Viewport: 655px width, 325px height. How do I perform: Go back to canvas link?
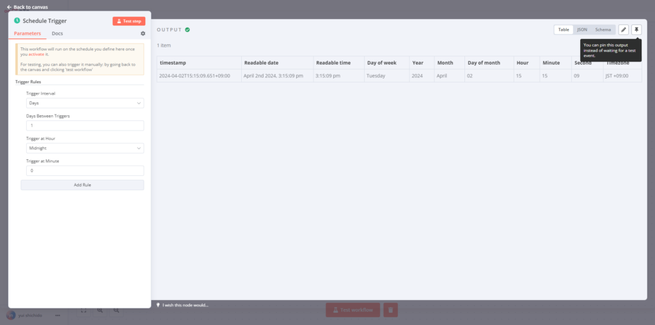click(27, 7)
